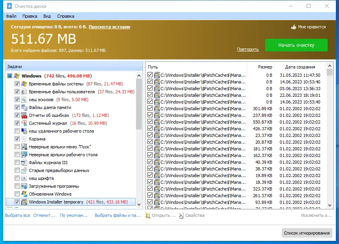This screenshot has width=339, height=244.
Task: Click the tasks list scrollbar thumb
Action: [139, 104]
